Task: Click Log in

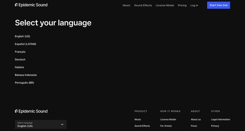Action: (x=194, y=5)
